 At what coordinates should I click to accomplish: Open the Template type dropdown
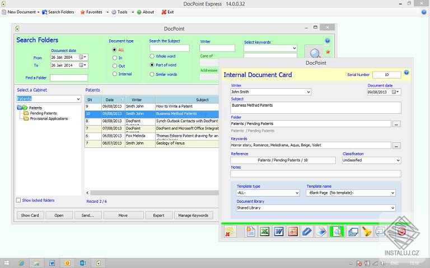[297, 193]
